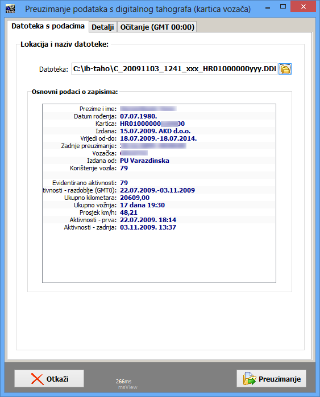Click the red X icon on Otkaži
The height and width of the screenshot is (397, 320).
click(37, 379)
